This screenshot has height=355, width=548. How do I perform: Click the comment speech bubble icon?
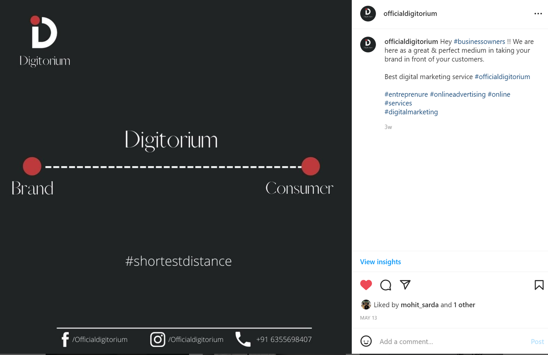(385, 285)
